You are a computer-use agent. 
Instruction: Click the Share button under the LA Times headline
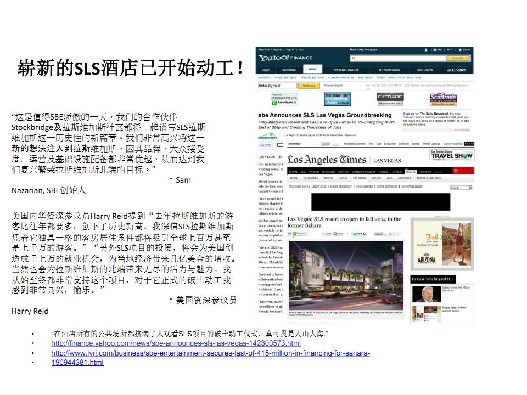pyautogui.click(x=339, y=234)
